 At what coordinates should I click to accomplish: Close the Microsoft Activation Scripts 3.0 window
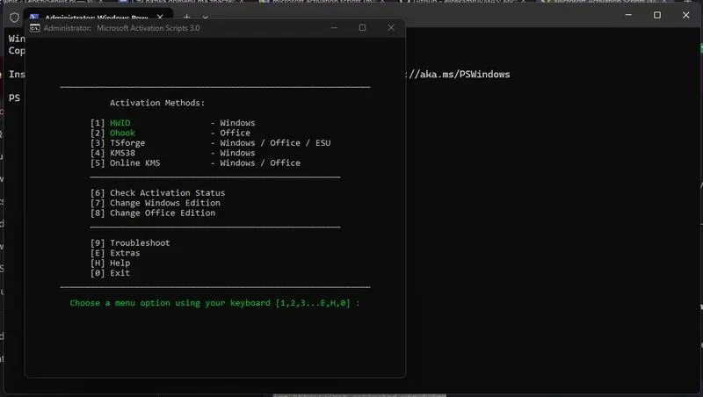pos(391,28)
